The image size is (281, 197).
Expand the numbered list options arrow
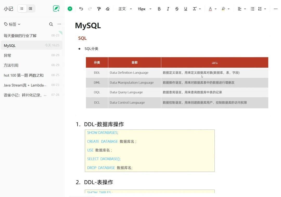[265, 9]
